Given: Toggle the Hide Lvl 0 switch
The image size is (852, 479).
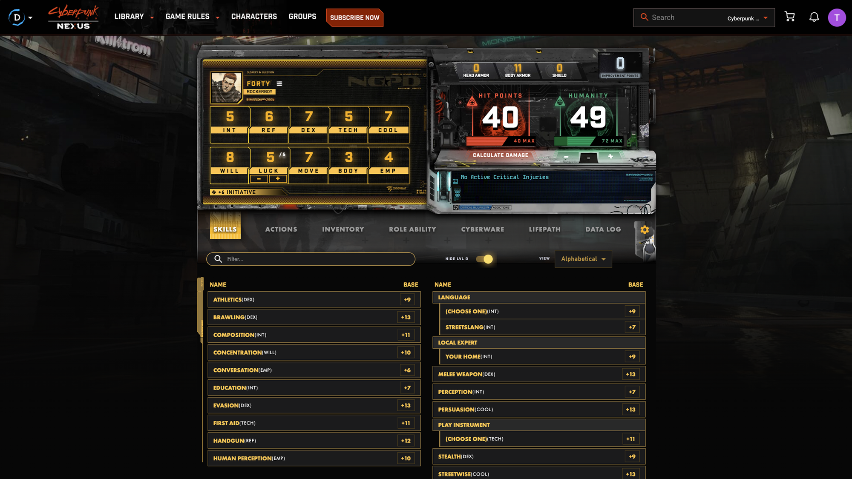Looking at the screenshot, I should (x=484, y=259).
